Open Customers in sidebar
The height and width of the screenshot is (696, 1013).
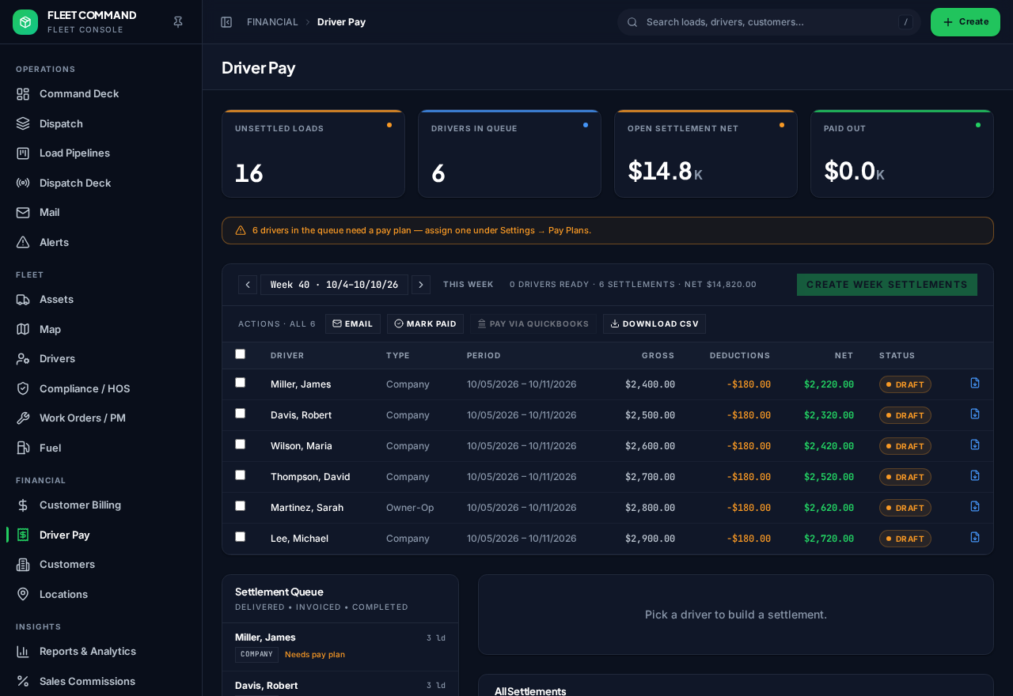click(x=101, y=564)
